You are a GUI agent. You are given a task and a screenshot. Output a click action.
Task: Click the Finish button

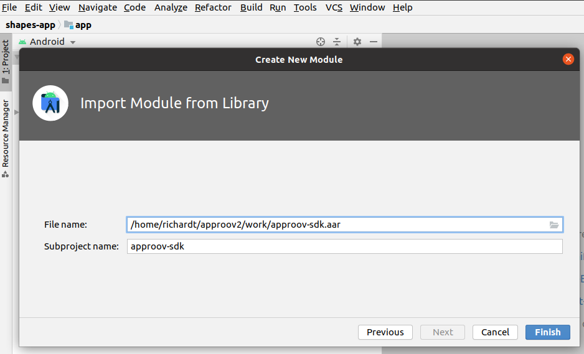click(547, 332)
